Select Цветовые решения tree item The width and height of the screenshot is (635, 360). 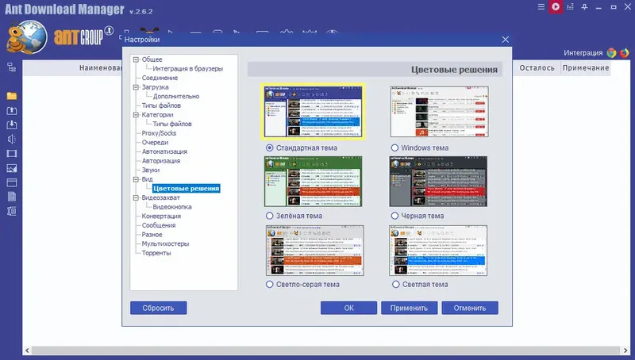(187, 189)
